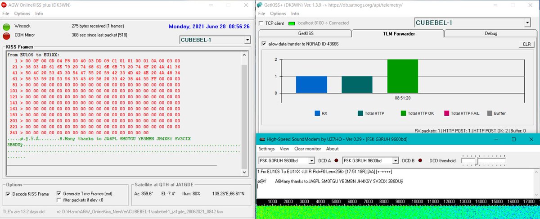Viewport: 540px width, 219px height.
Task: Click magenta Total HTTP FAIL legend swatch
Action: (x=447, y=113)
